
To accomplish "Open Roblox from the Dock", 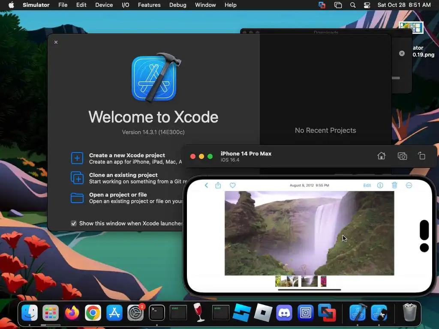I will click(263, 312).
